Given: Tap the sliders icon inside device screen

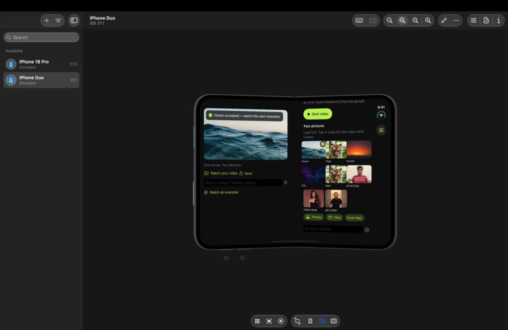Looking at the screenshot, I should click(x=381, y=130).
